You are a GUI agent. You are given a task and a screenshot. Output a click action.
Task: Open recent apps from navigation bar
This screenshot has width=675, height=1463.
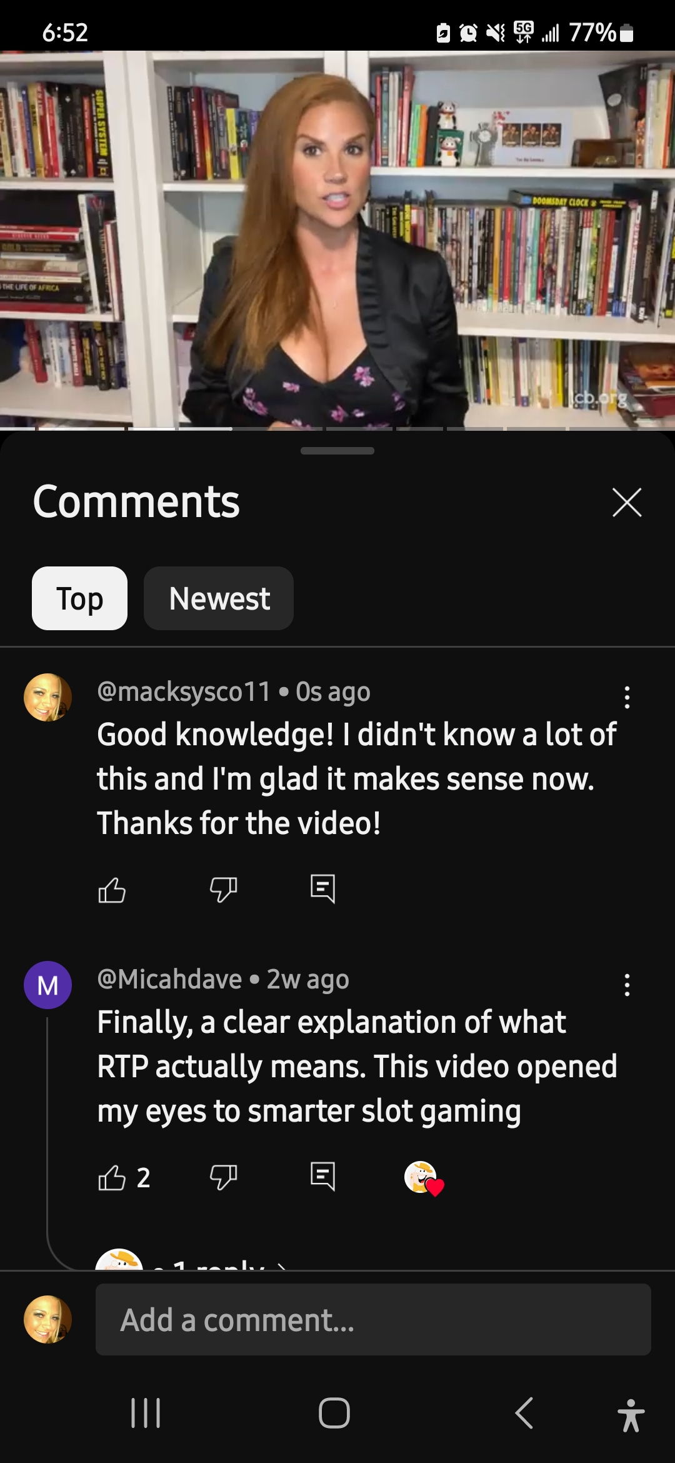(x=146, y=1413)
